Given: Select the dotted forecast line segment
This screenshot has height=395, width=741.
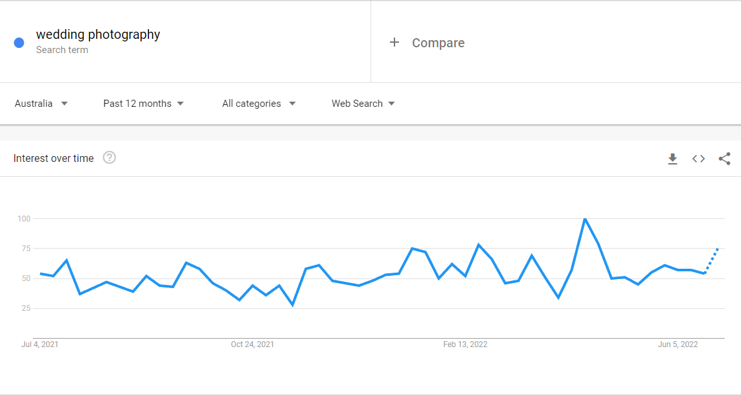Looking at the screenshot, I should [x=712, y=261].
